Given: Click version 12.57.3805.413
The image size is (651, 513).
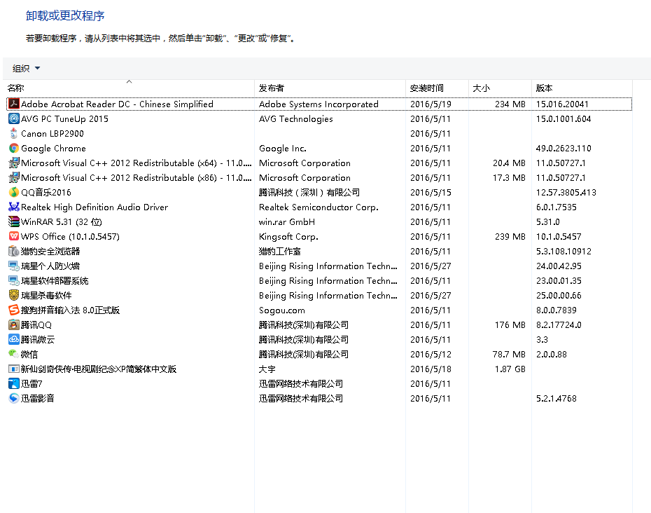Looking at the screenshot, I should pos(566,193).
